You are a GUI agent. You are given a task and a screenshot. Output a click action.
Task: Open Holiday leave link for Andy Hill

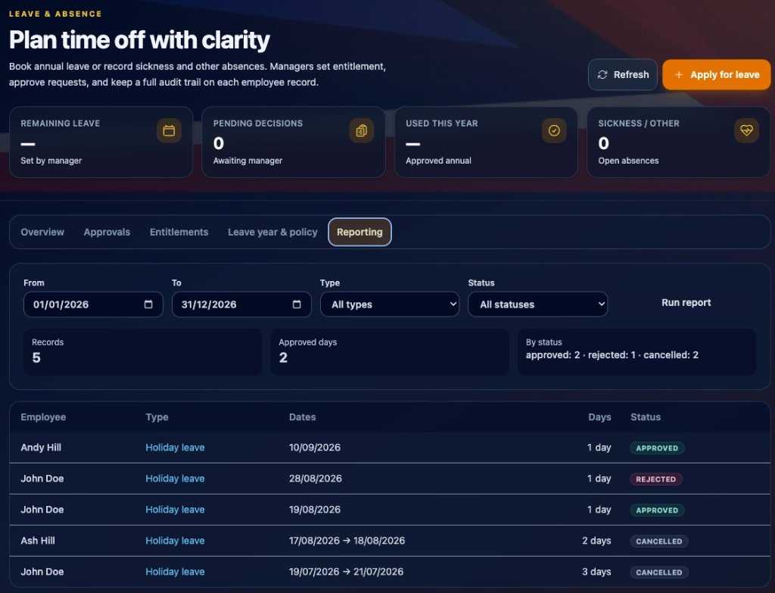[175, 448]
